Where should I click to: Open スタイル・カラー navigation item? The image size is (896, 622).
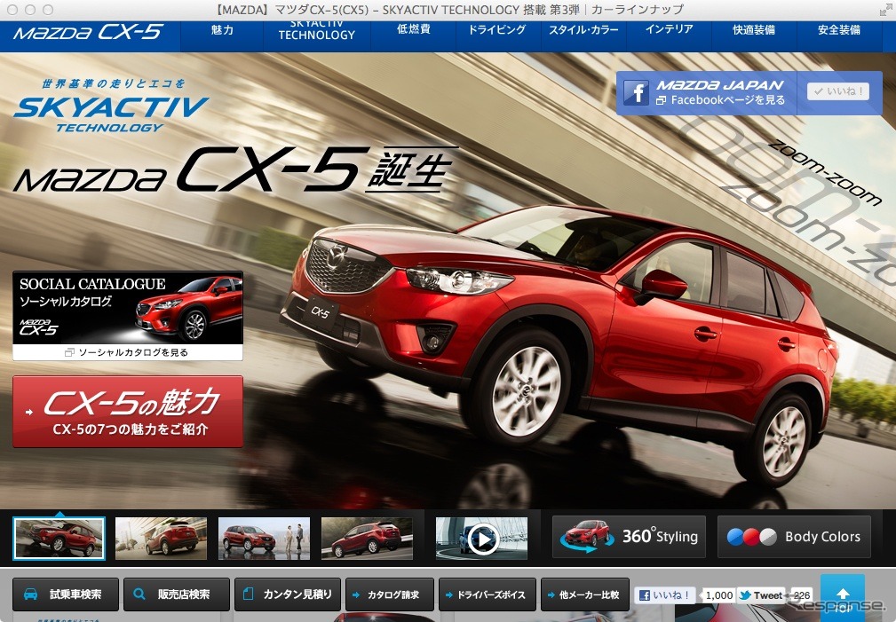pos(583,30)
